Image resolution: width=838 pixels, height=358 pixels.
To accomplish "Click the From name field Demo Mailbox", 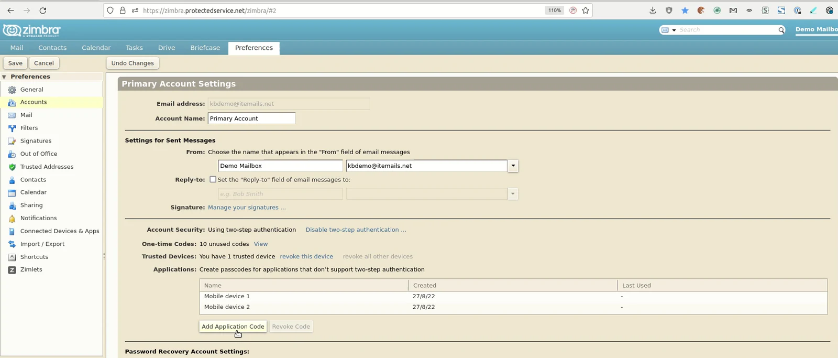I will [280, 166].
